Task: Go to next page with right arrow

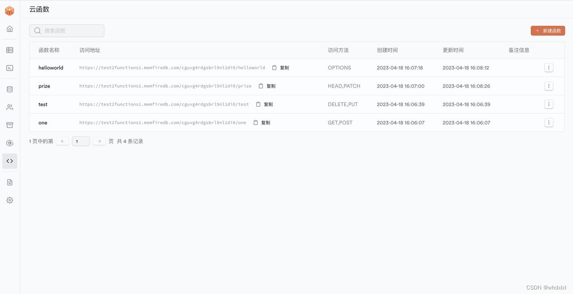Action: (x=99, y=141)
